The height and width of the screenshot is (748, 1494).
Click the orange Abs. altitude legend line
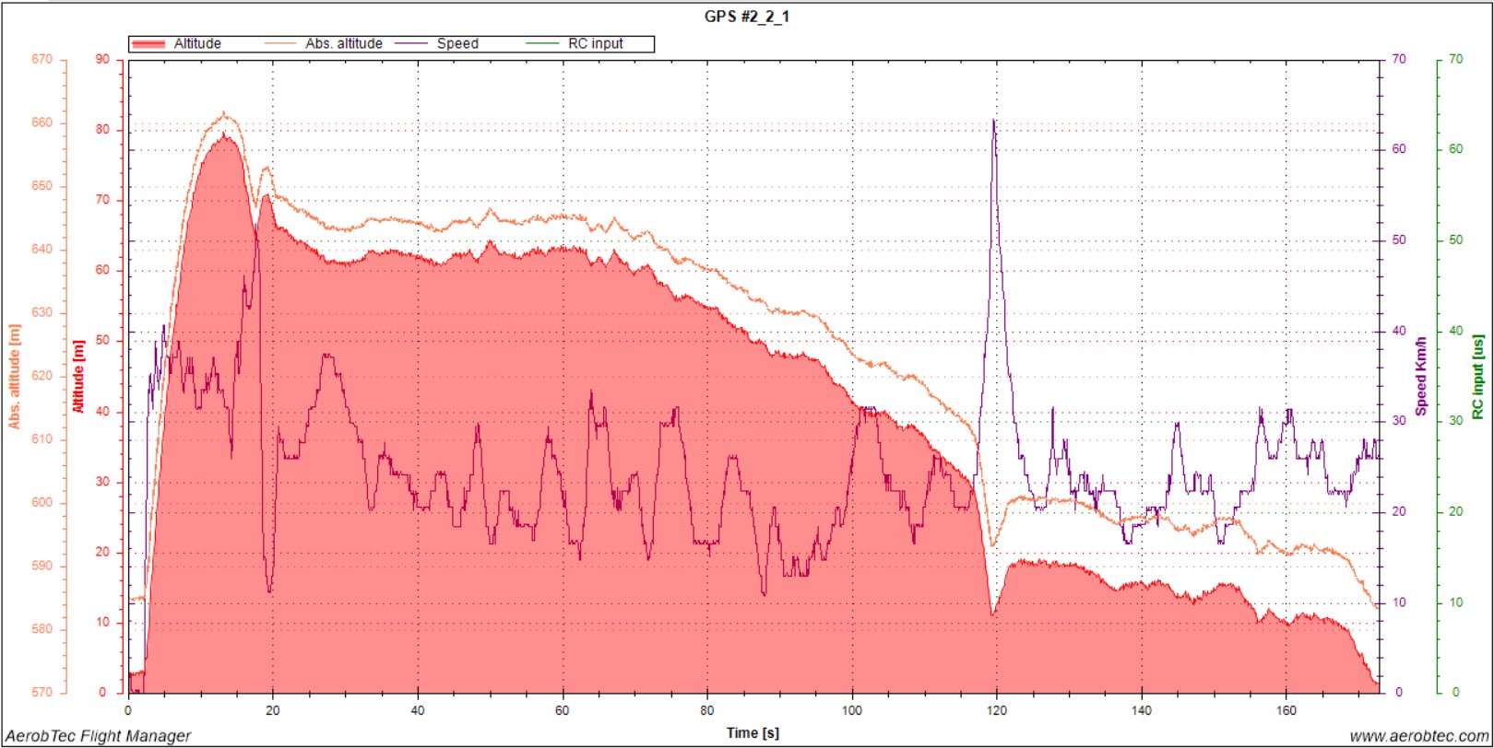click(280, 44)
